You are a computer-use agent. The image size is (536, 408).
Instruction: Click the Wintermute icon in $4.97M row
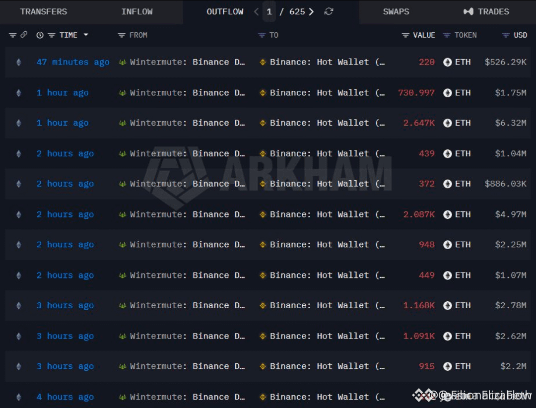(123, 214)
